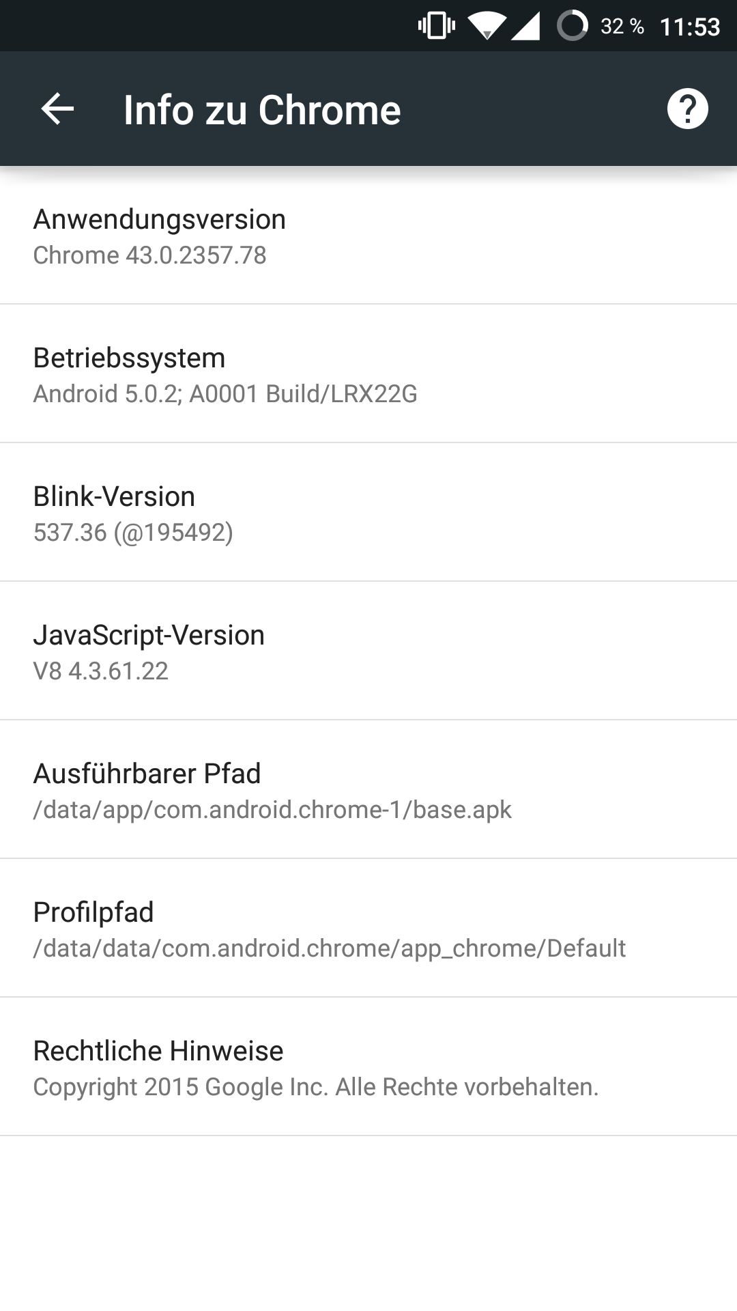
Task: Tap the 11:53 clock in status bar
Action: pos(690,27)
